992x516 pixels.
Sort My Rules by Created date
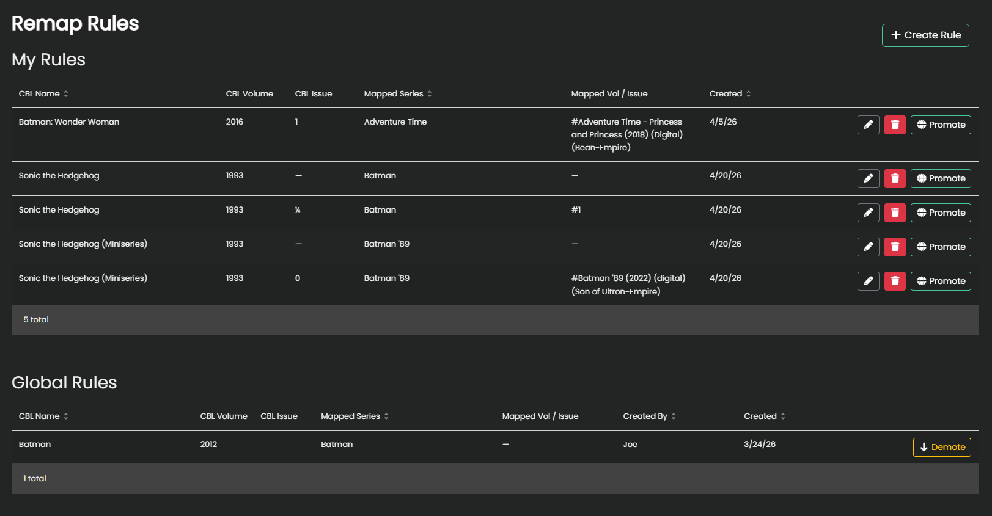[730, 93]
